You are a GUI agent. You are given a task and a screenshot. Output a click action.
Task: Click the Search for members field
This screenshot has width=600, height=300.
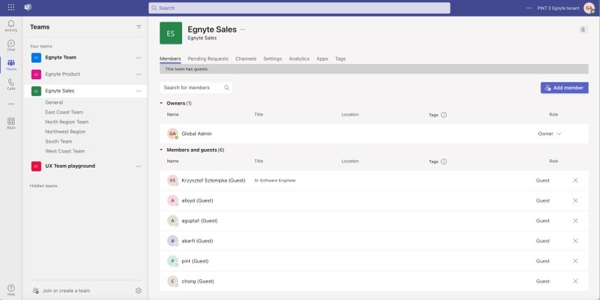coord(193,88)
